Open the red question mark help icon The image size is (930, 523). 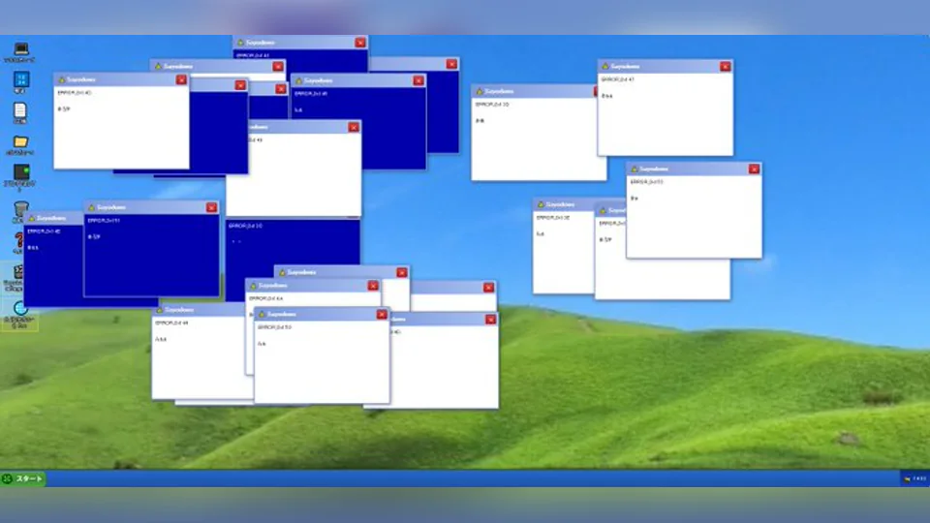coord(19,240)
